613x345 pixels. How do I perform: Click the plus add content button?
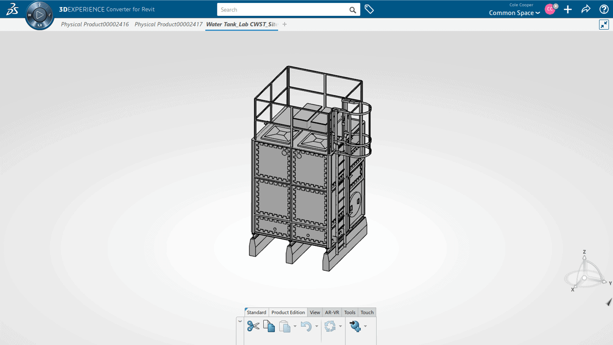click(568, 9)
